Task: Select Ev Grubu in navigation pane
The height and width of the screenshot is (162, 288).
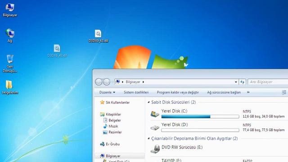Action: tap(113, 144)
